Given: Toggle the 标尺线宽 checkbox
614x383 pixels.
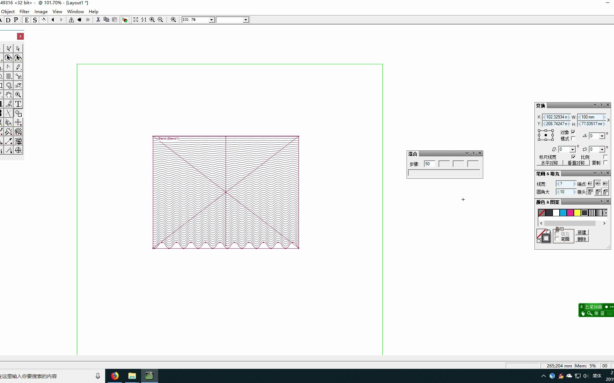Looking at the screenshot, I should (x=573, y=157).
